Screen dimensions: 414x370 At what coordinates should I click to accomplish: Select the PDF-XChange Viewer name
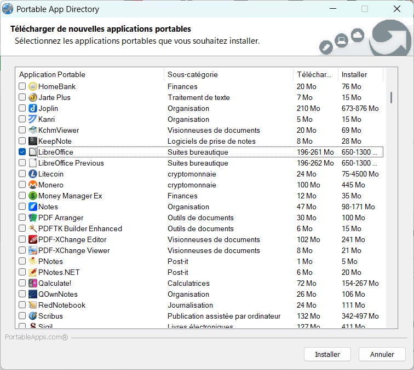tap(74, 250)
